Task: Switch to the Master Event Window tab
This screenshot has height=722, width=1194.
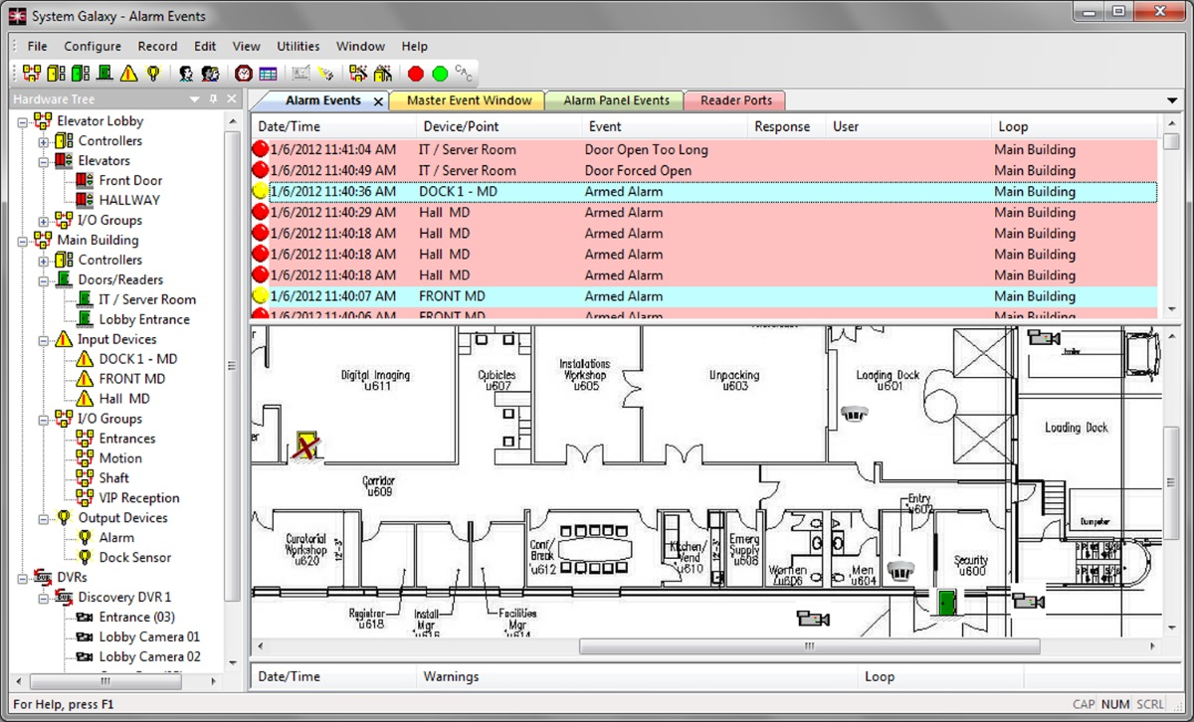Action: 467,100
